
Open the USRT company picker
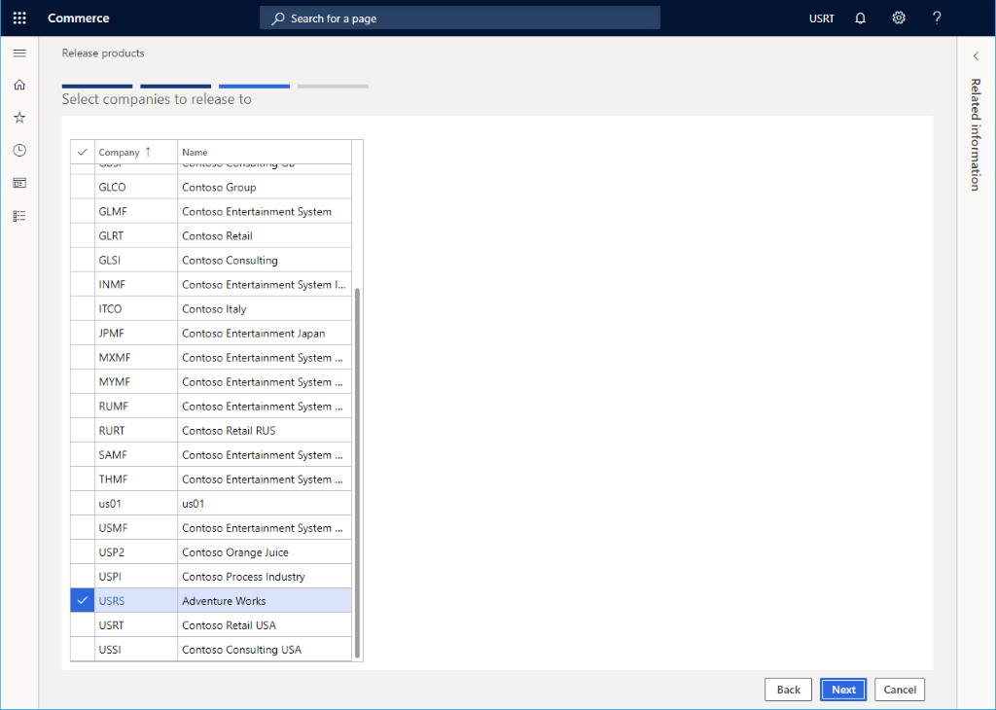click(821, 18)
